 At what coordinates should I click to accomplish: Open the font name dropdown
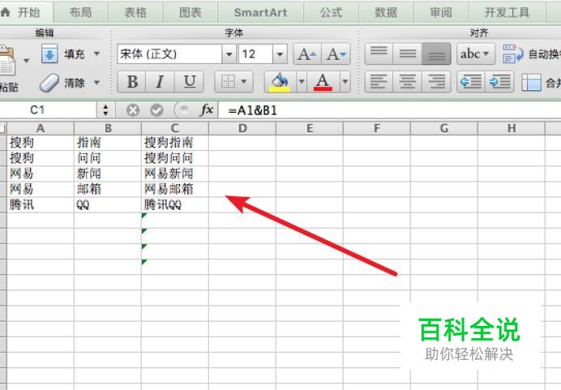click(229, 54)
